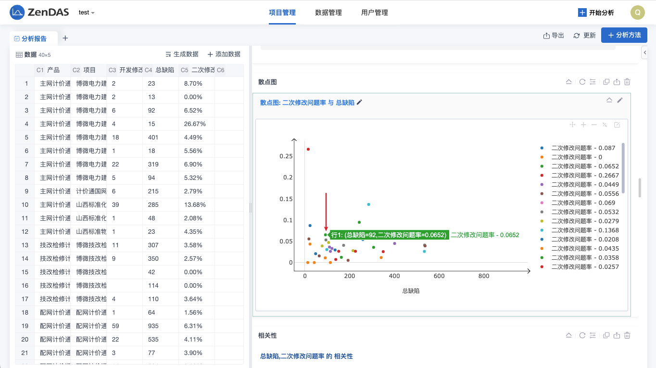
Task: Copy the 散点图 panel with duplicate icon
Action: [x=606, y=82]
